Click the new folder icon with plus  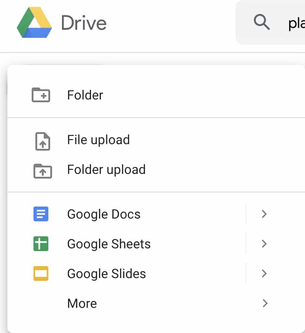[41, 95]
